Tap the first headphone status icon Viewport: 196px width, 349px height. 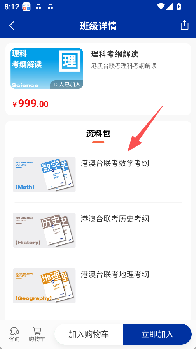click(x=38, y=7)
